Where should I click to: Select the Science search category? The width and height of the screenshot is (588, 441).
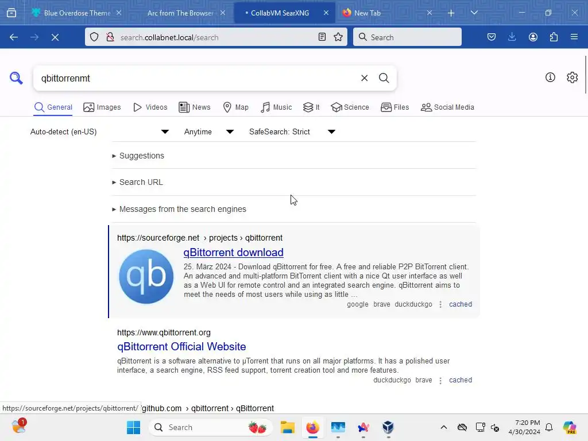(x=350, y=107)
